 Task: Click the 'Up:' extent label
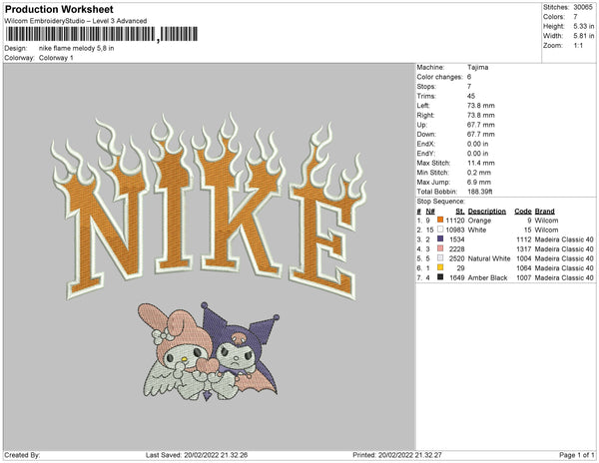pyautogui.click(x=422, y=125)
